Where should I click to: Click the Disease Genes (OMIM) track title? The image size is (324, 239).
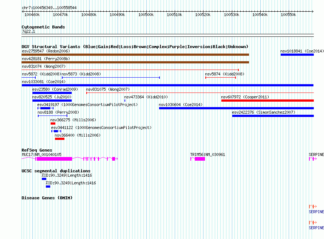(47, 198)
